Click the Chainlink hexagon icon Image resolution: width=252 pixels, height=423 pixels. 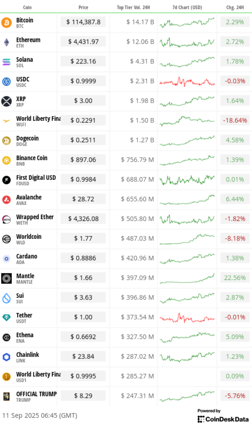click(6, 357)
